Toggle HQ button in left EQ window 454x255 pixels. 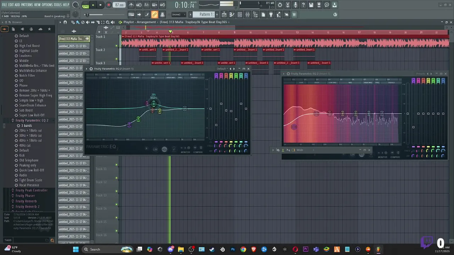point(164,149)
